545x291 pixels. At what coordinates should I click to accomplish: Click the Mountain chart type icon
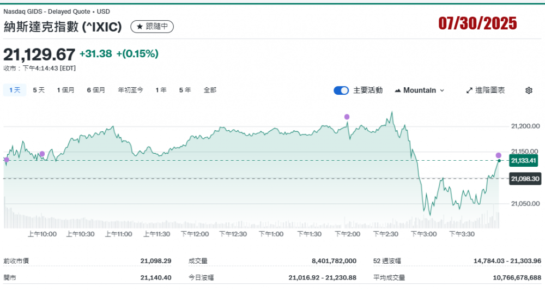click(x=397, y=90)
